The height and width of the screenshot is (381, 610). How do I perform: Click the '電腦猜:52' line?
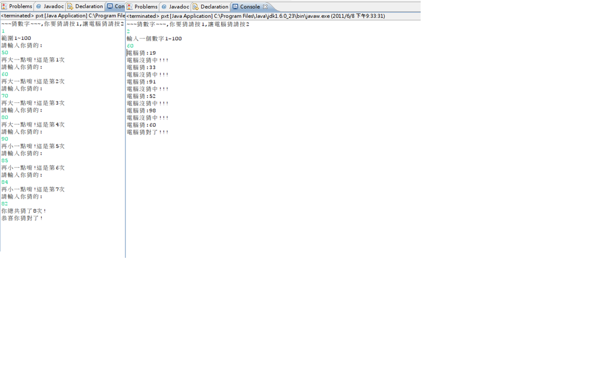click(x=141, y=96)
